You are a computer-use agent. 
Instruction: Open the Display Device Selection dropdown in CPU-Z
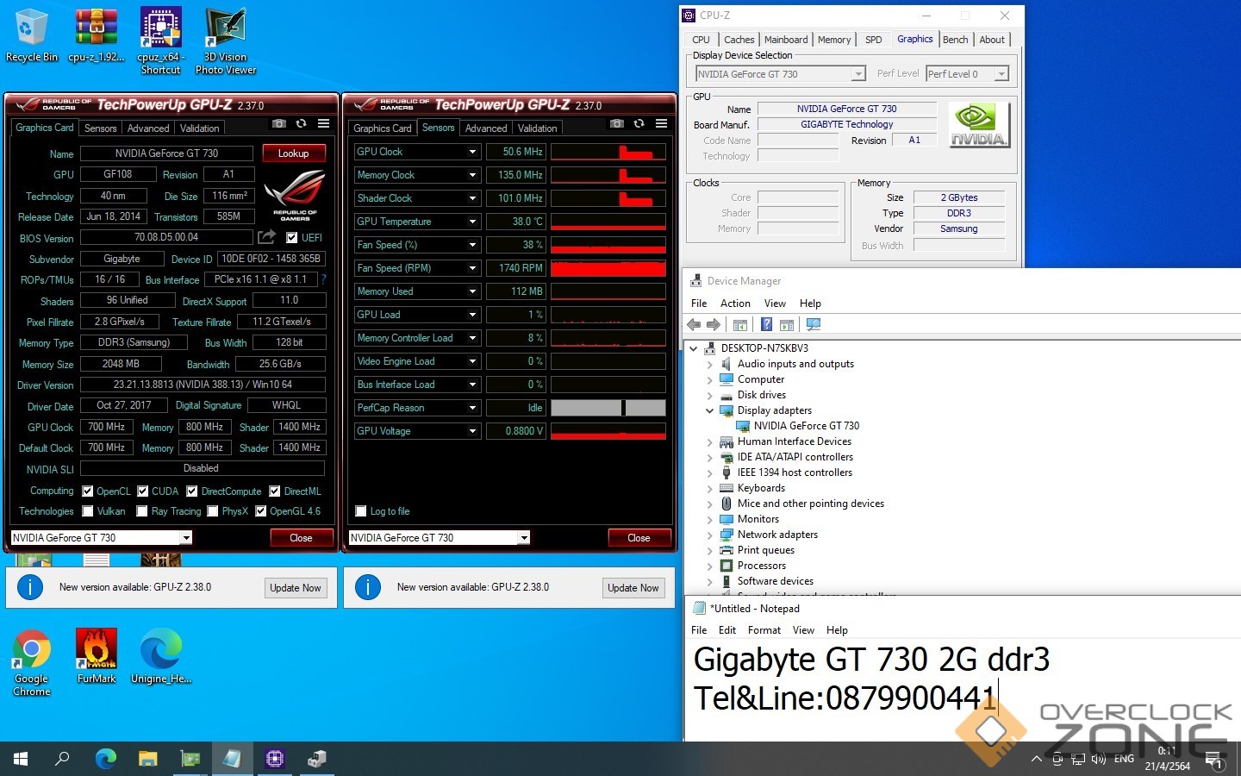pos(857,74)
